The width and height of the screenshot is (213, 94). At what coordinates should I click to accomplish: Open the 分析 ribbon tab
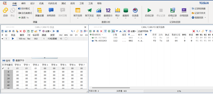click(15, 3)
